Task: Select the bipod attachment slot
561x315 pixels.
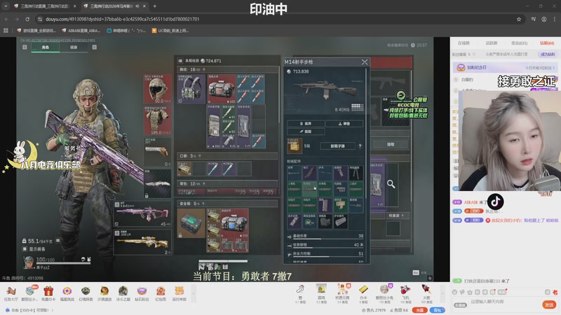Action: pyautogui.click(x=356, y=173)
